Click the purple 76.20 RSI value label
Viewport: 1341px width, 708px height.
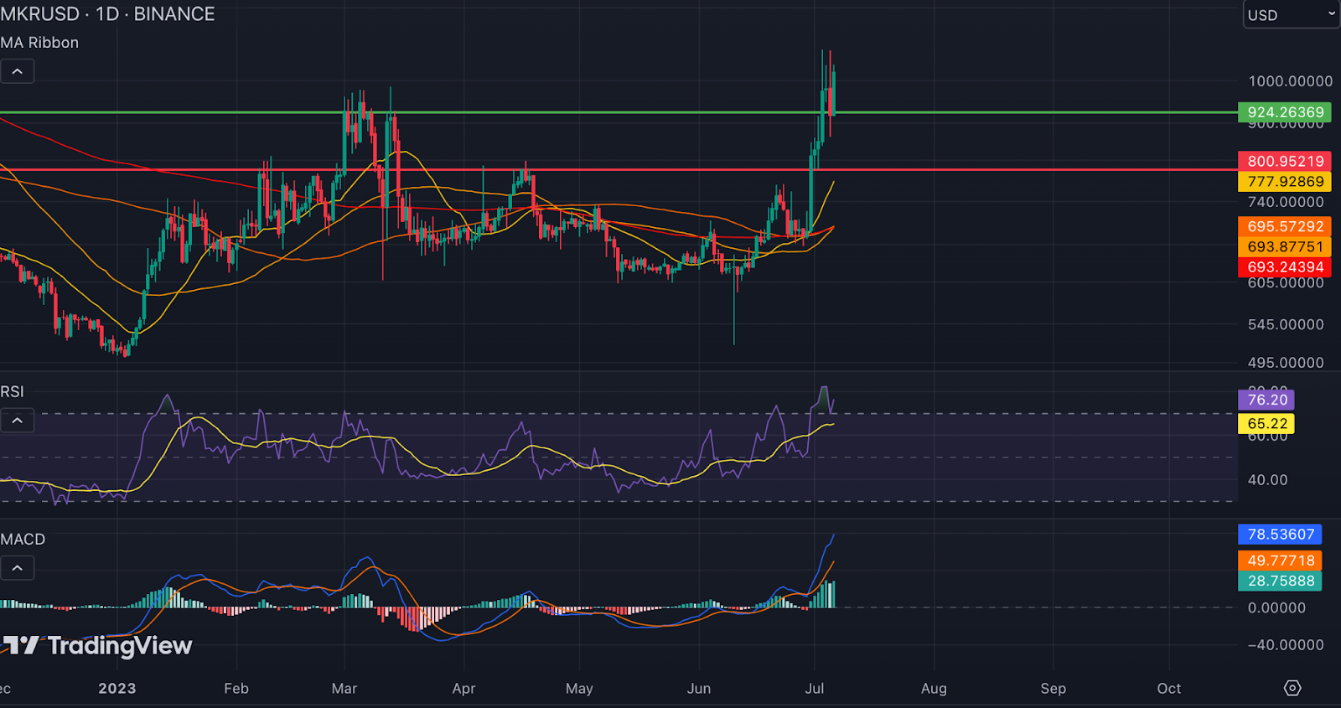tap(1266, 400)
